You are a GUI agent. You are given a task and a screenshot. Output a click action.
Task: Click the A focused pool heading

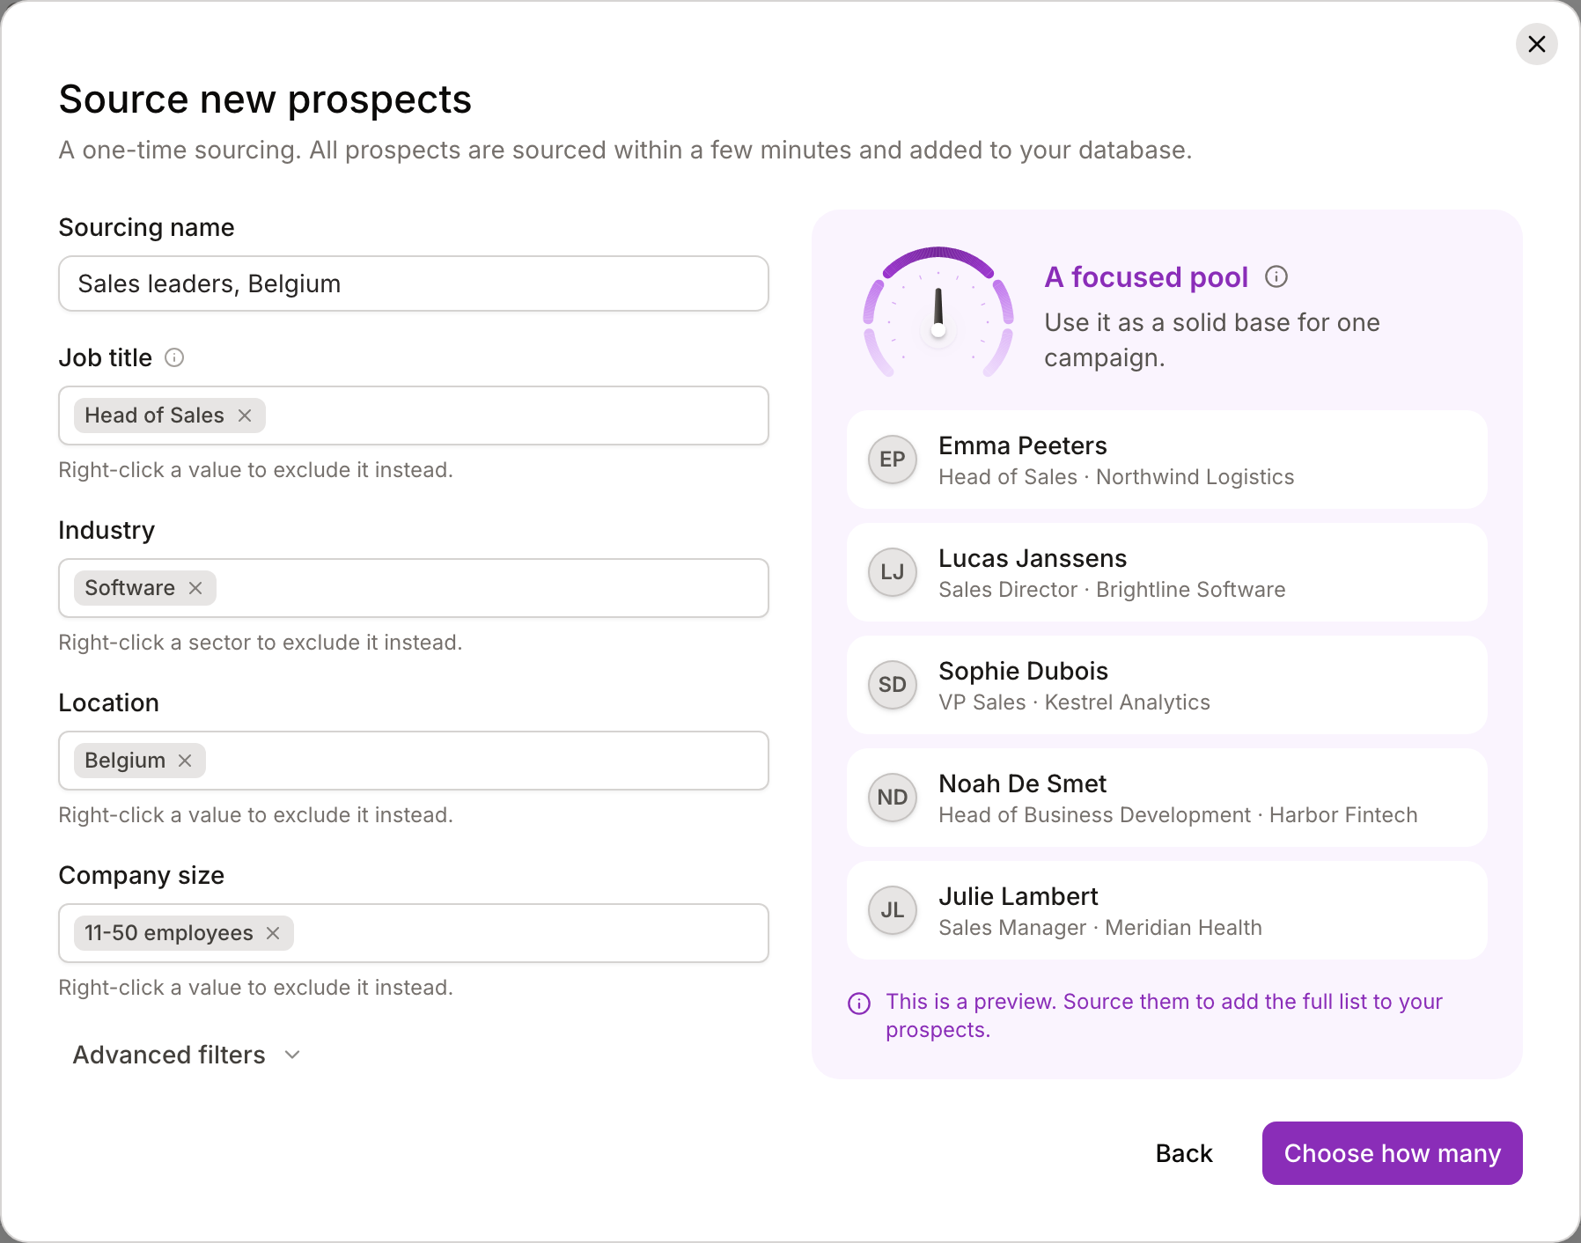point(1146,277)
